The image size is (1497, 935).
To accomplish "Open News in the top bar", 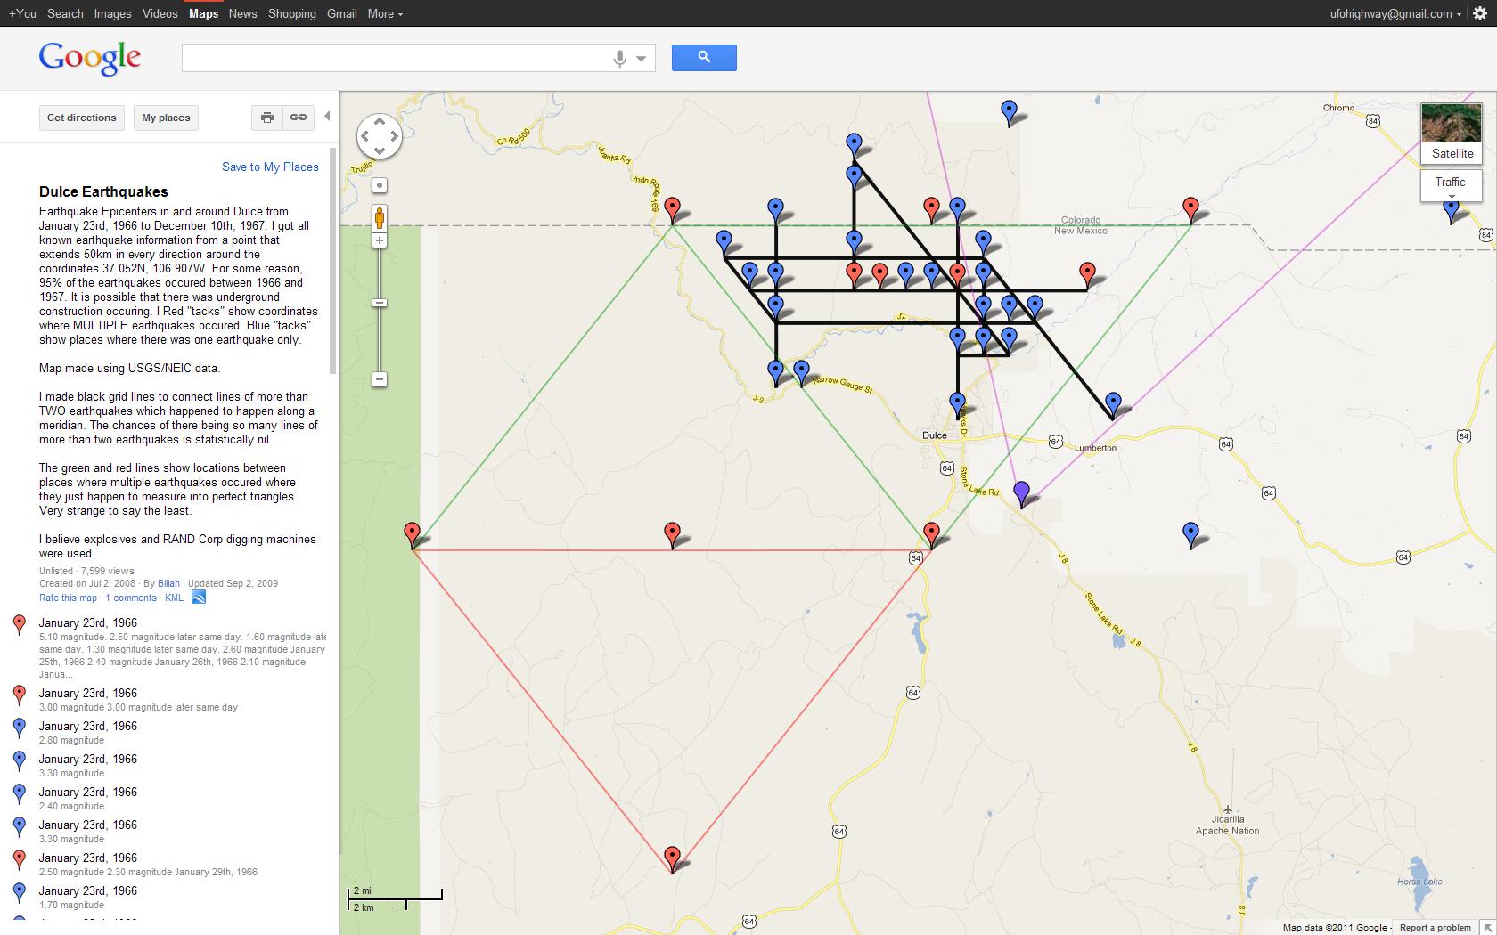I will coord(242,13).
